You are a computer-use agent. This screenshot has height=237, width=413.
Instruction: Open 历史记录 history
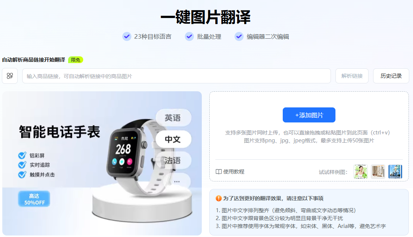click(391, 76)
